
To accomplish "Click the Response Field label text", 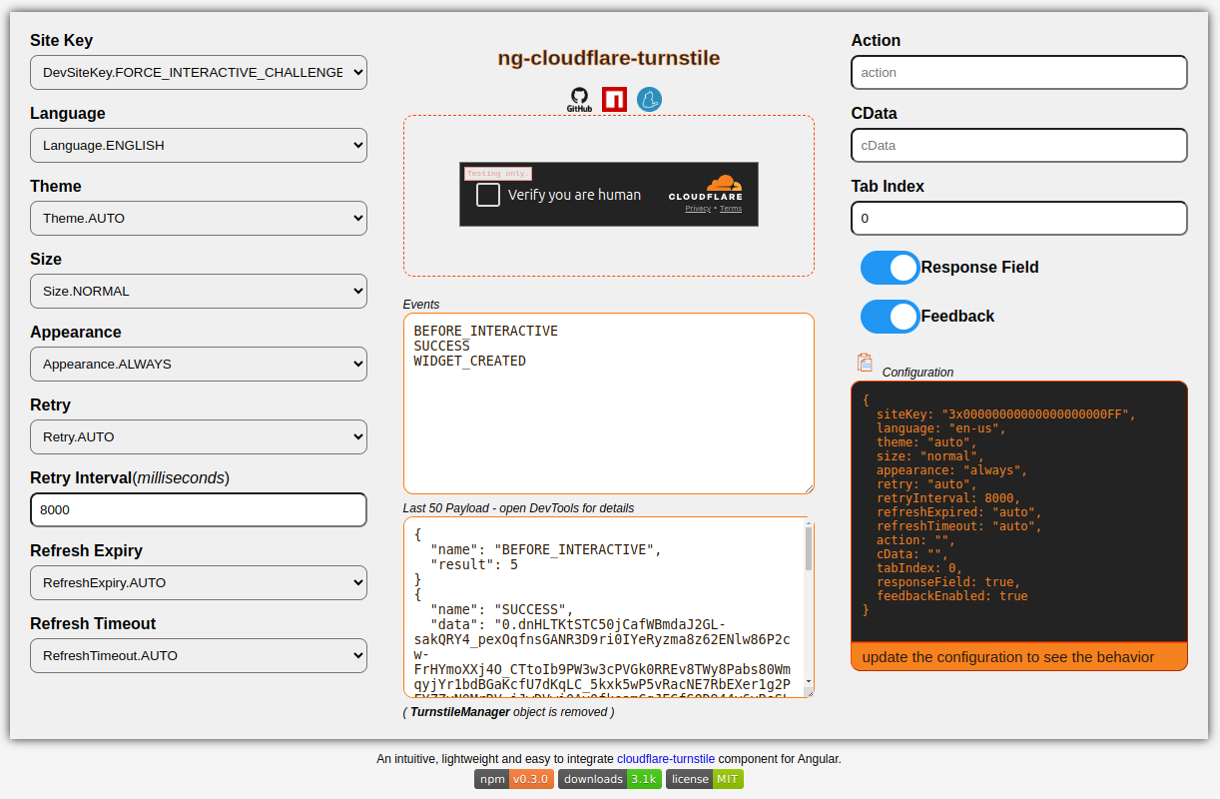I will pyautogui.click(x=979, y=268).
